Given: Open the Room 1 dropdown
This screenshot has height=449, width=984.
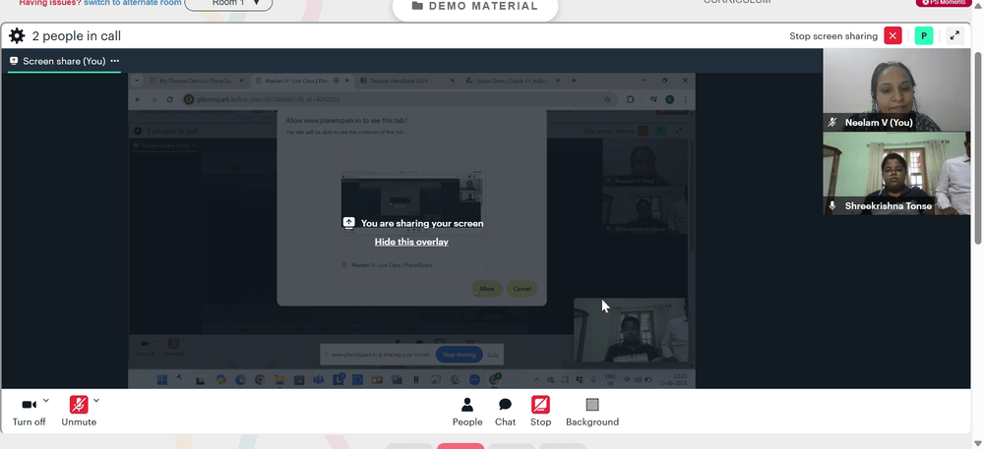Looking at the screenshot, I should coord(228,4).
